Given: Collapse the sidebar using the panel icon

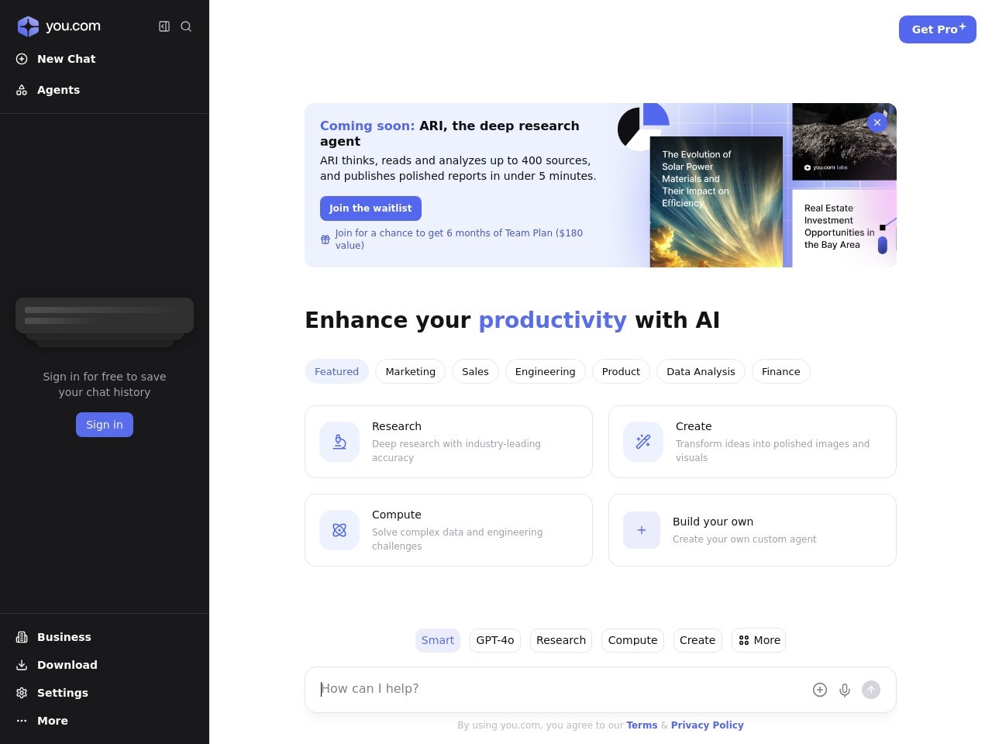Looking at the screenshot, I should click(164, 26).
